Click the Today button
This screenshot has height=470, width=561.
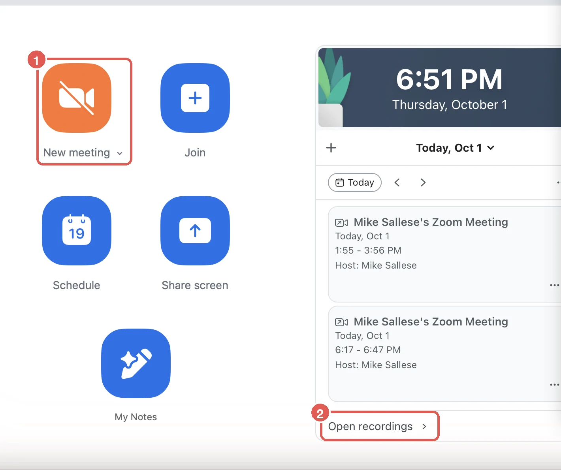click(x=355, y=182)
